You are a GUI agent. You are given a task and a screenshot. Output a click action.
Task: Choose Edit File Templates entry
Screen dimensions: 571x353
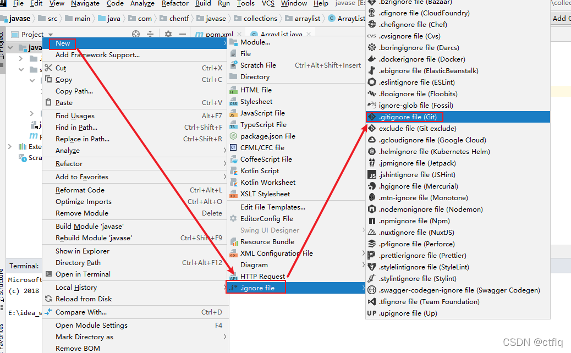(x=297, y=207)
